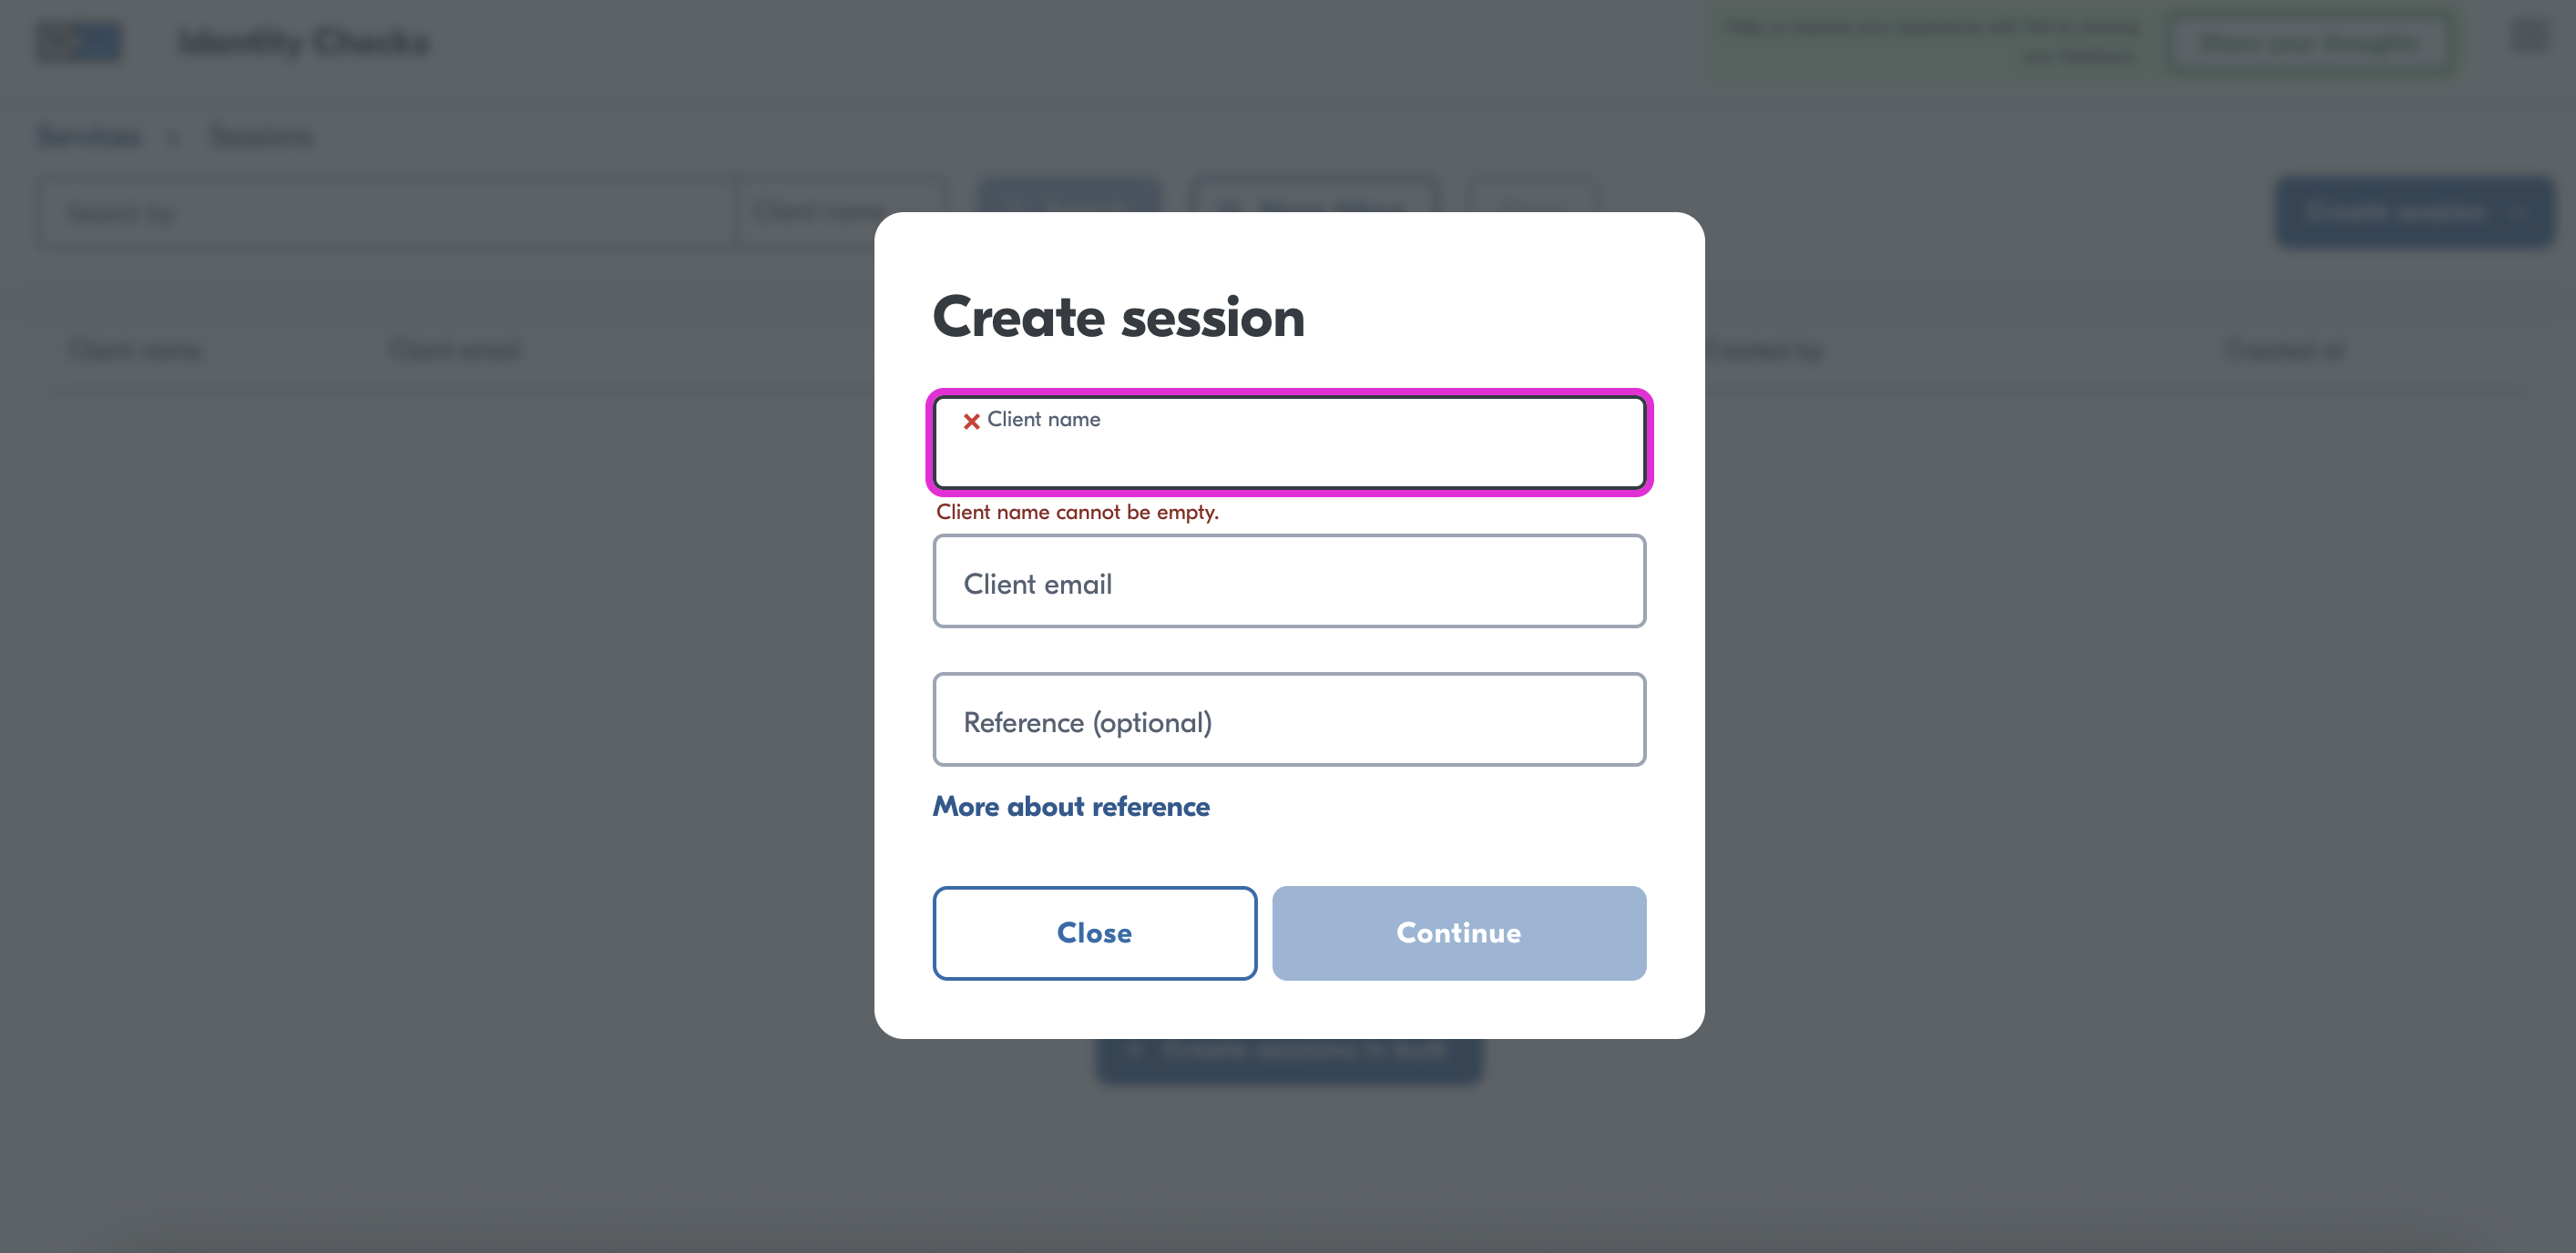Click the search bar below the breadcrumbs

coord(385,212)
